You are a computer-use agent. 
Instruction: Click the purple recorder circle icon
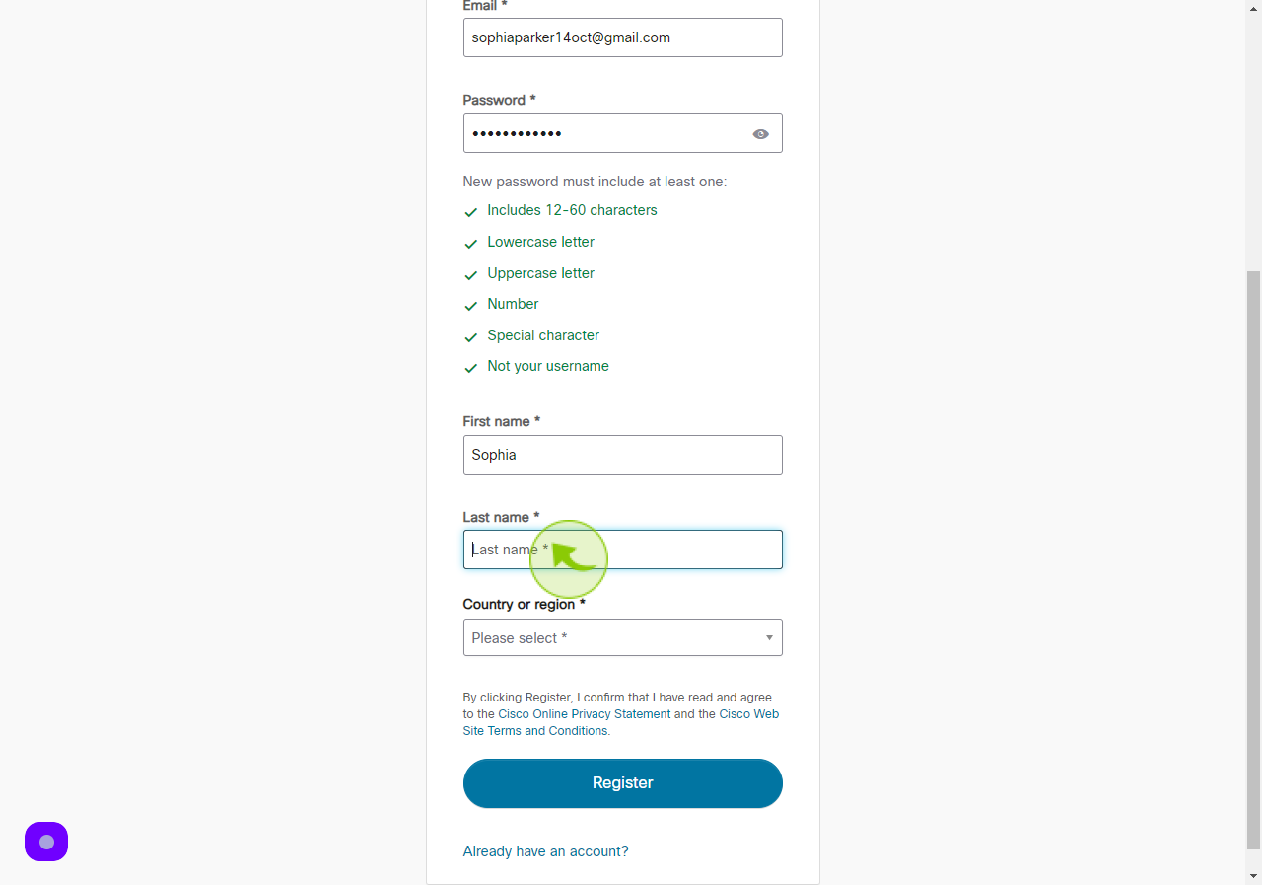[46, 842]
